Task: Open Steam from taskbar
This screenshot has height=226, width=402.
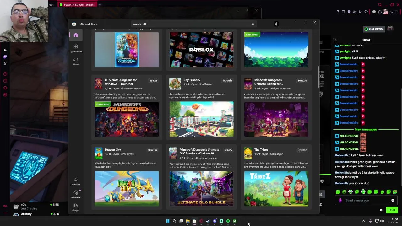Action: pyautogui.click(x=208, y=221)
